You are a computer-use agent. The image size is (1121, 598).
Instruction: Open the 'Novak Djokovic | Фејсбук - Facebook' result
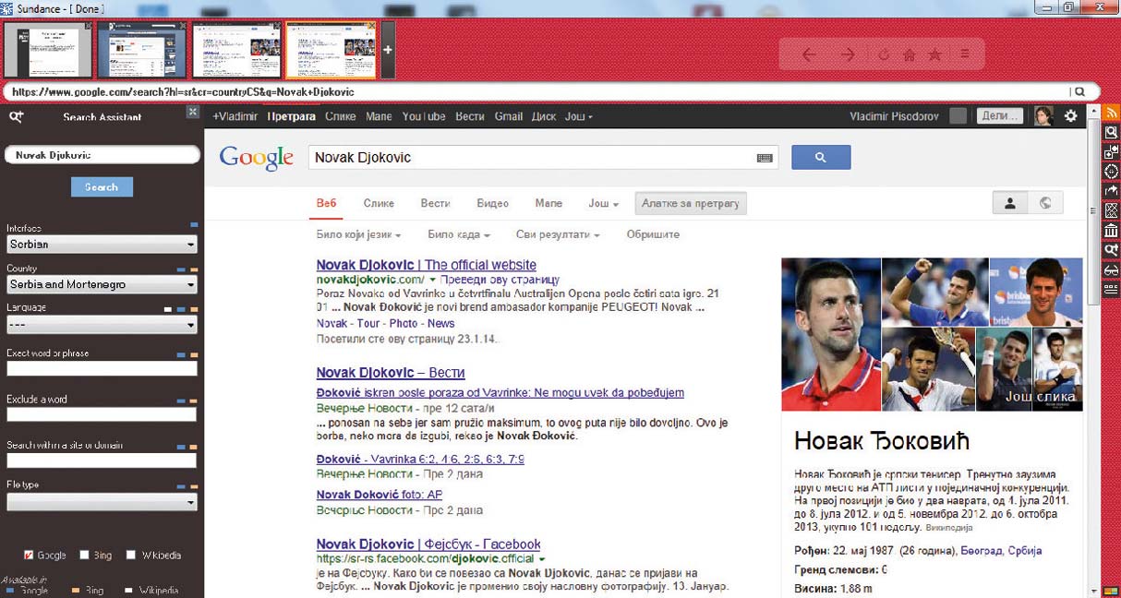[x=428, y=544]
